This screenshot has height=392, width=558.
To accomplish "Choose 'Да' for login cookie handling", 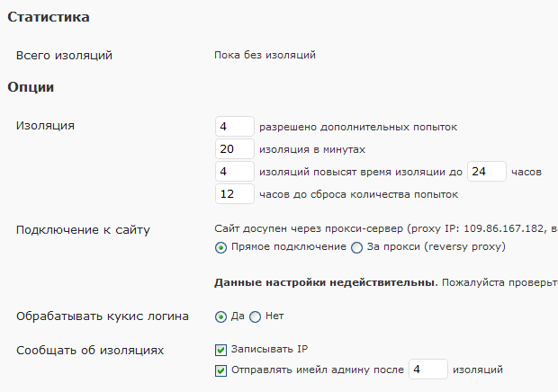I will [x=220, y=316].
